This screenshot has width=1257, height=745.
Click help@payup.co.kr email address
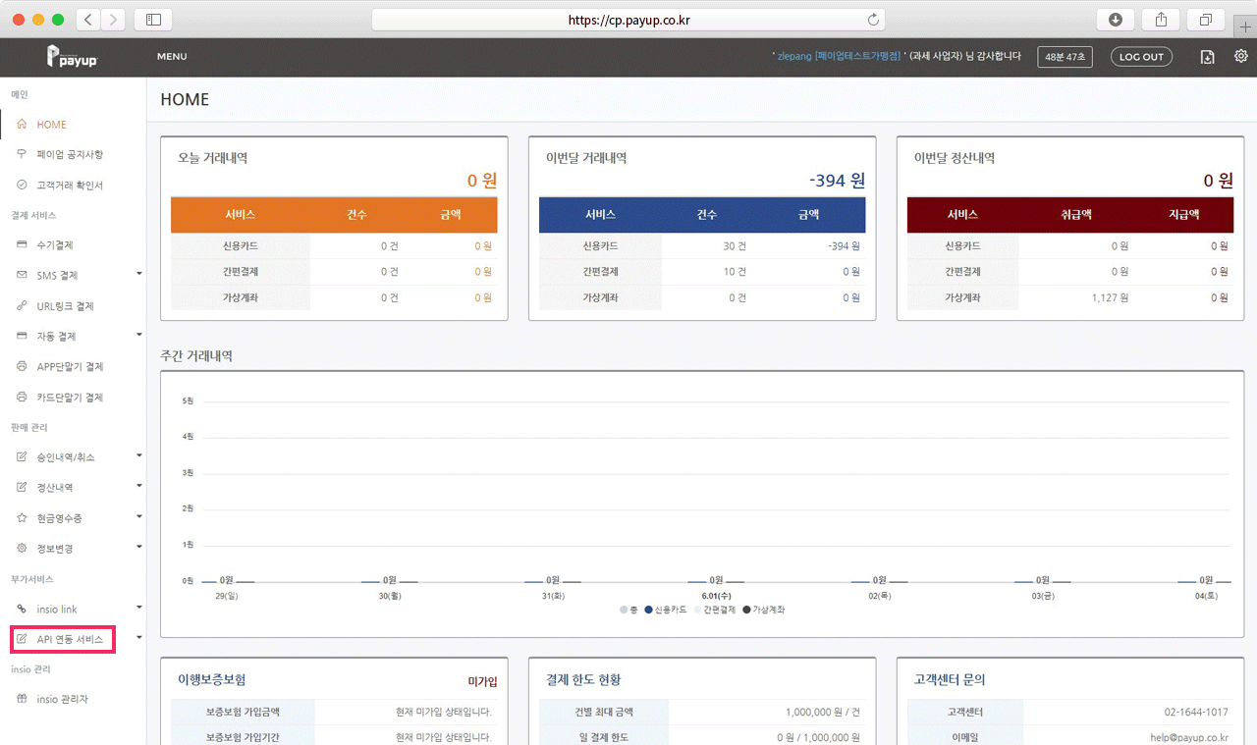coord(1188,737)
